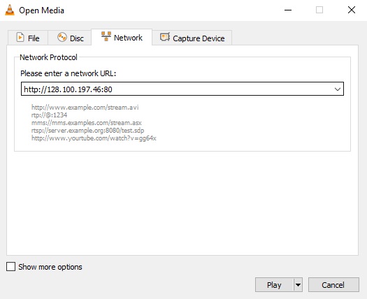Click the Capture Device card icon
The width and height of the screenshot is (367, 299).
tap(165, 37)
